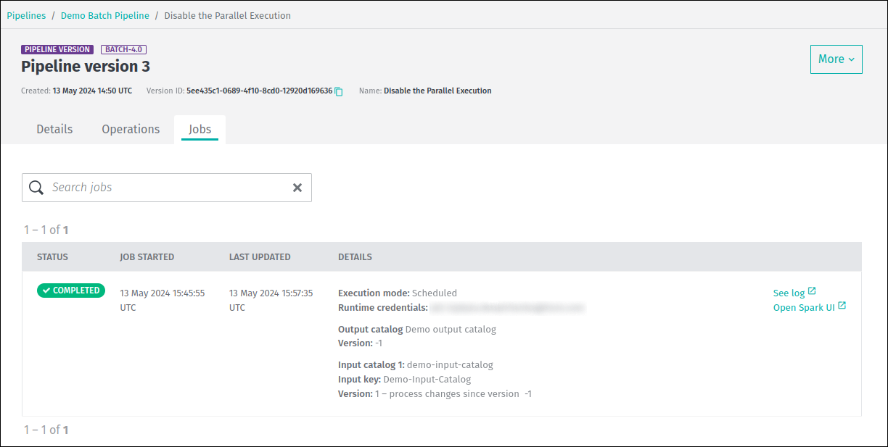Screen dimensions: 888x447
Task: Select the COMPLETED job row
Action: coord(435,341)
